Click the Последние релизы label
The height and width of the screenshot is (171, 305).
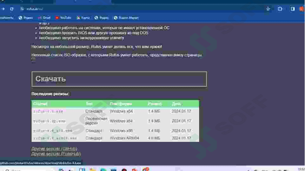[50, 94]
